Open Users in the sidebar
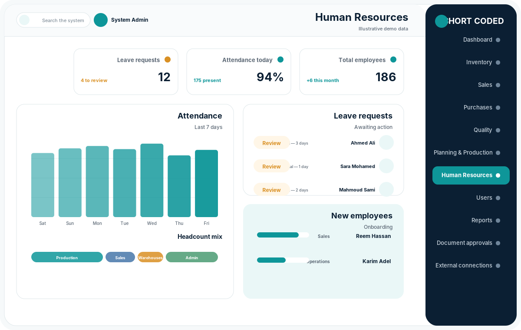Viewport: 521px width, 330px height. coord(471,198)
